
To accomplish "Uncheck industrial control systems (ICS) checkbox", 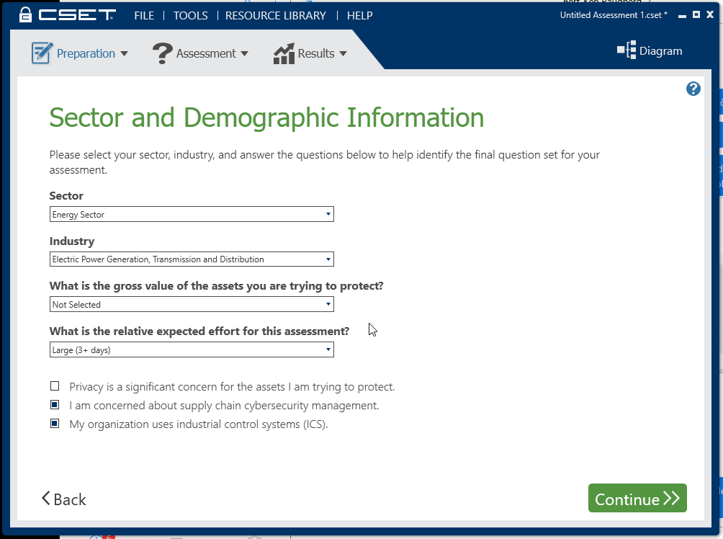I will pyautogui.click(x=55, y=423).
